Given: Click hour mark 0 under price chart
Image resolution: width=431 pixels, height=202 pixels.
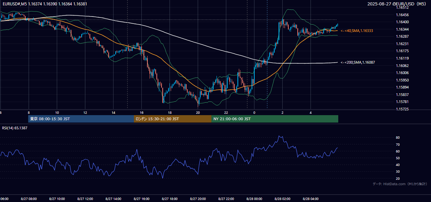Looking at the screenshot, I should (x=254, y=112).
